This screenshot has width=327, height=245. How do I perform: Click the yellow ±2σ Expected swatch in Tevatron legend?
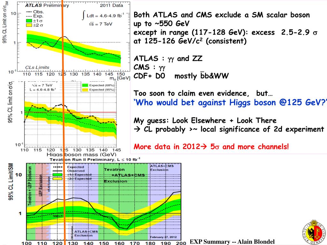pos(57,179)
